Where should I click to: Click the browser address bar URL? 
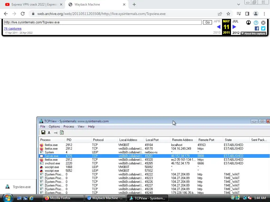tap(102, 14)
